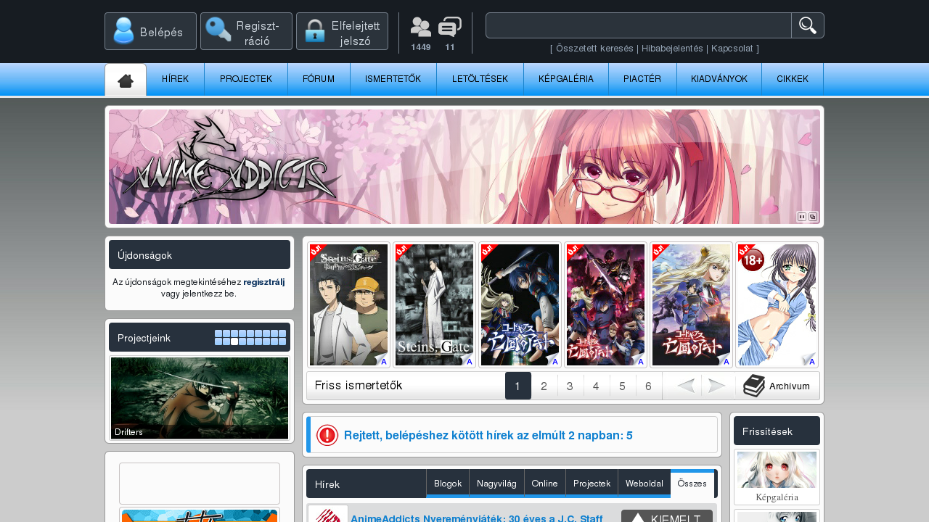
Task: Open the Kapcsolat link
Action: [732, 49]
